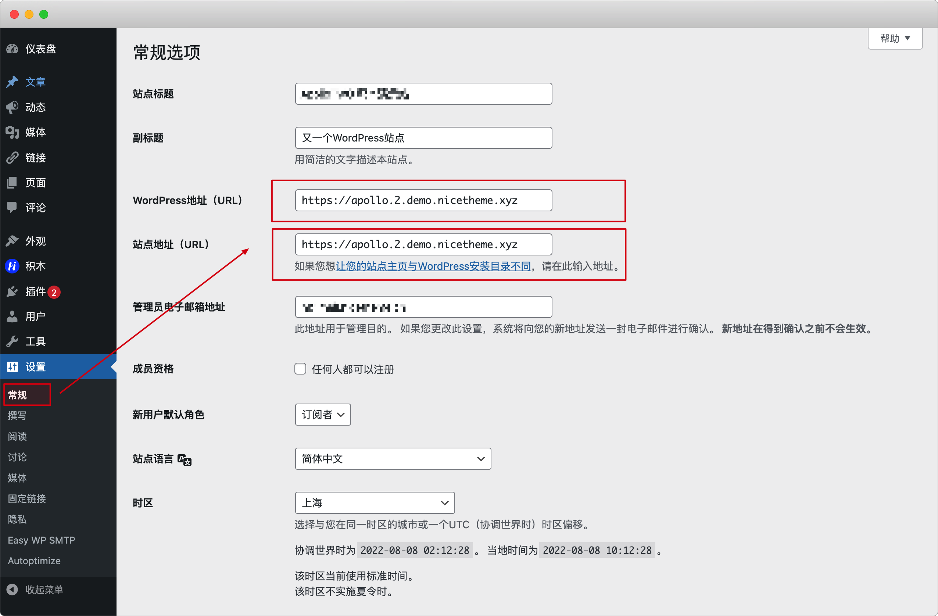This screenshot has height=616, width=938.
Task: Open the 新用户默认角色 dropdown set to 订阅者
Action: [323, 415]
